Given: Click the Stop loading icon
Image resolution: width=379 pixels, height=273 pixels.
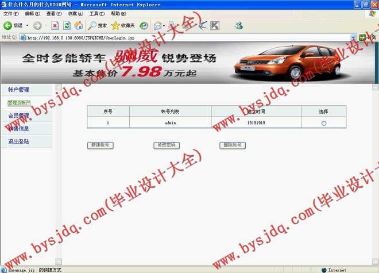Looking at the screenshot, I should (x=55, y=25).
